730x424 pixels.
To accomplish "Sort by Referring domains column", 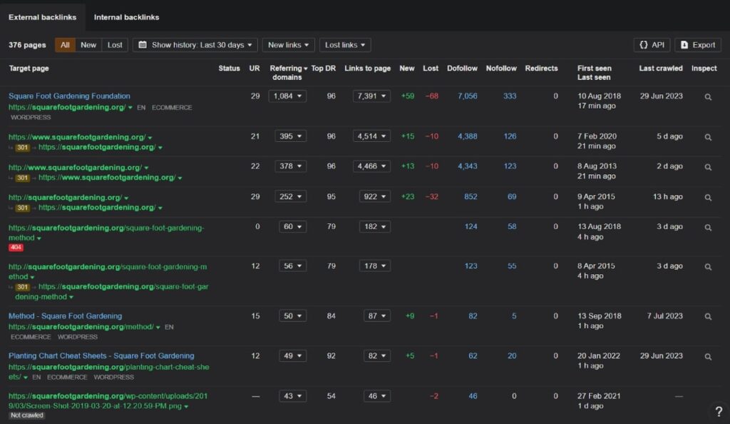I will click(x=288, y=73).
